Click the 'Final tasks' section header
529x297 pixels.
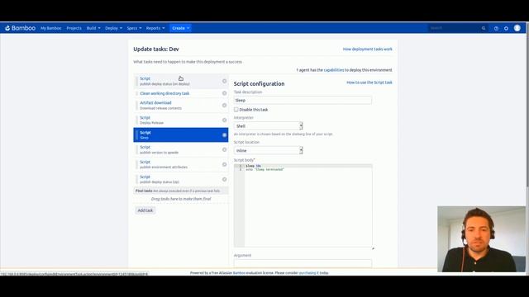[181, 191]
